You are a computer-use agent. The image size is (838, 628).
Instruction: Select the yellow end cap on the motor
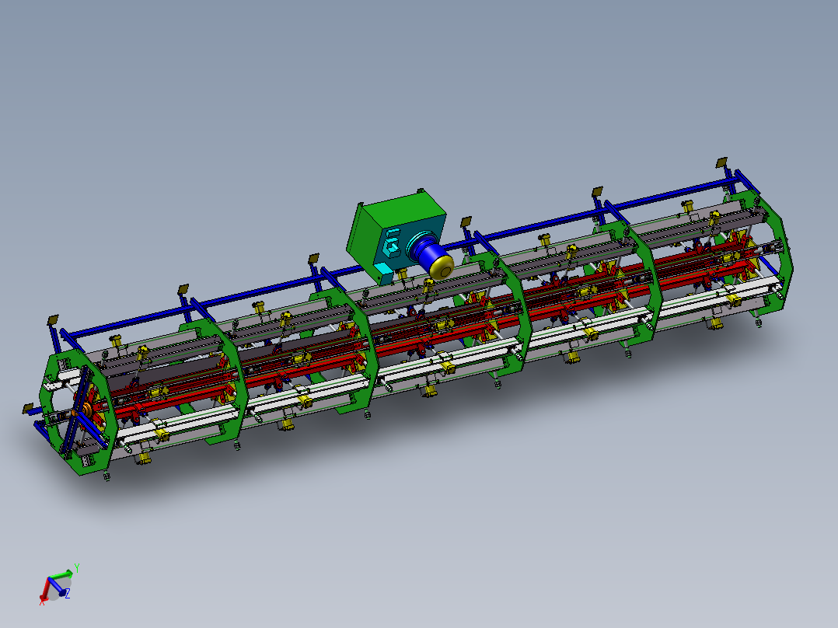coord(442,266)
